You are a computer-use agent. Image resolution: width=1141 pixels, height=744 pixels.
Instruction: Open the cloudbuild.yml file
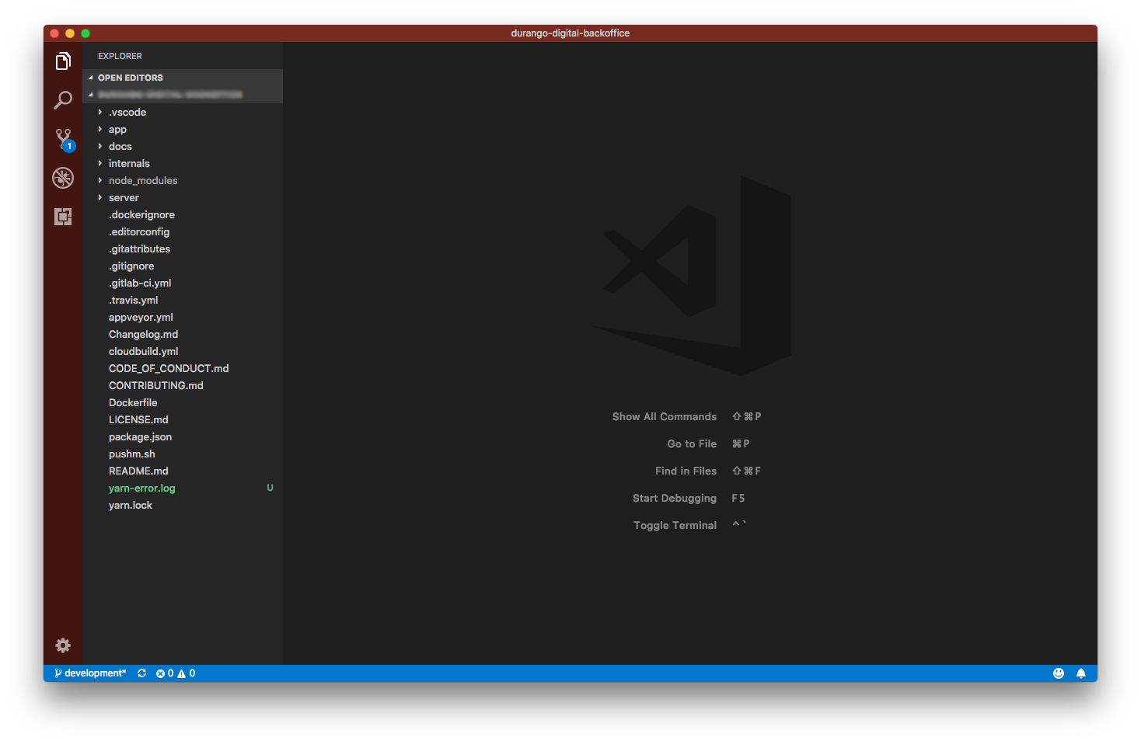click(183, 352)
